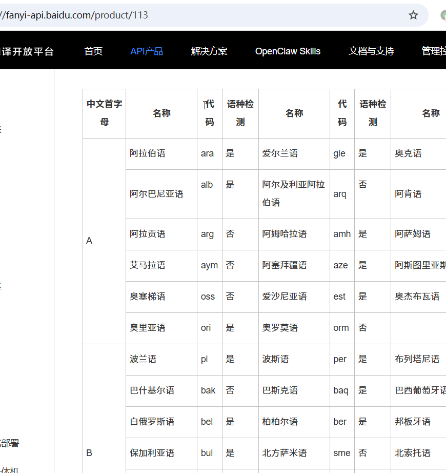Image resolution: width=446 pixels, height=473 pixels.
Task: Select the 阿拉贡语 cell
Action: tap(161, 234)
